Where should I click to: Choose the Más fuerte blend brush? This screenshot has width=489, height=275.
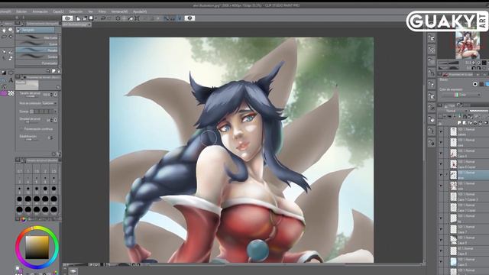(37, 37)
